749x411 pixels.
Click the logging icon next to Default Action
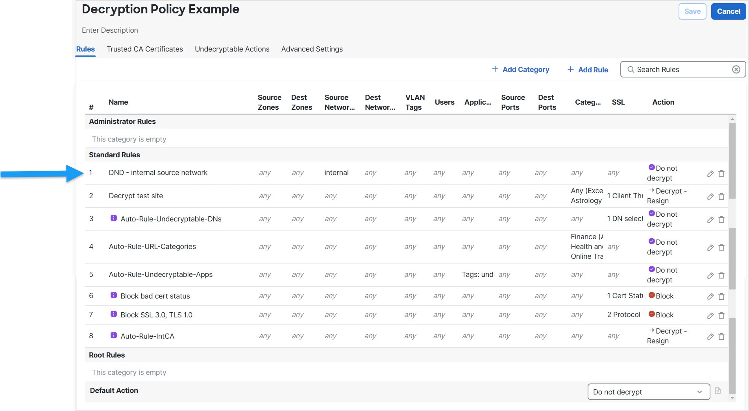click(x=718, y=391)
